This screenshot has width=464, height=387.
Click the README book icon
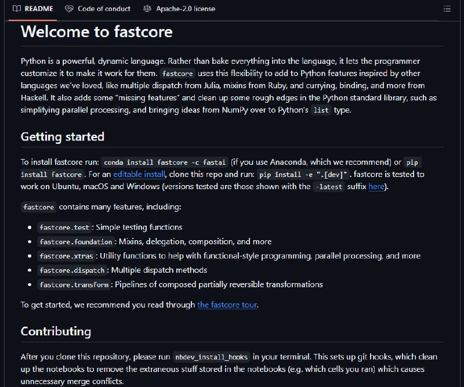click(x=17, y=9)
